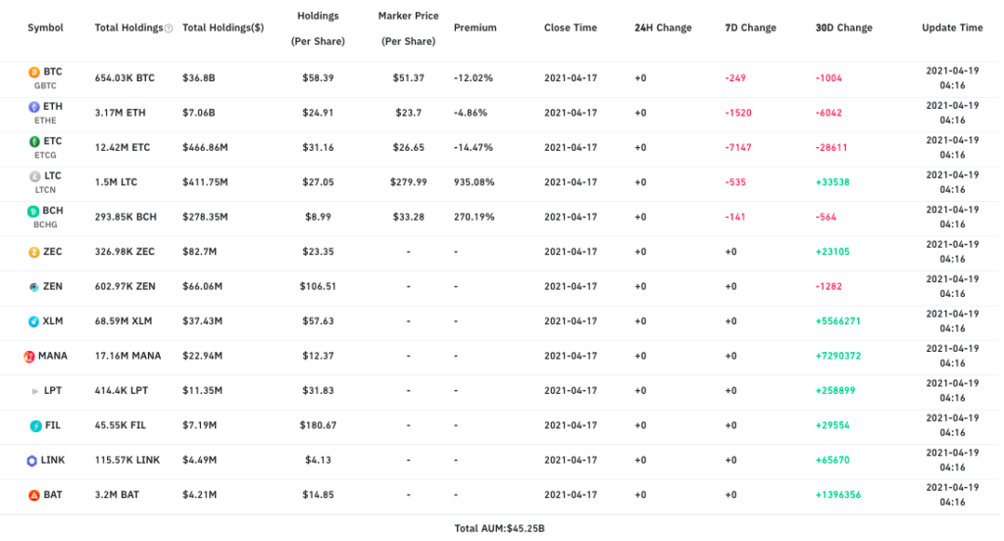Click the Basic Attention Token BAT icon
Viewport: 1004px width, 541px height.
[x=33, y=495]
